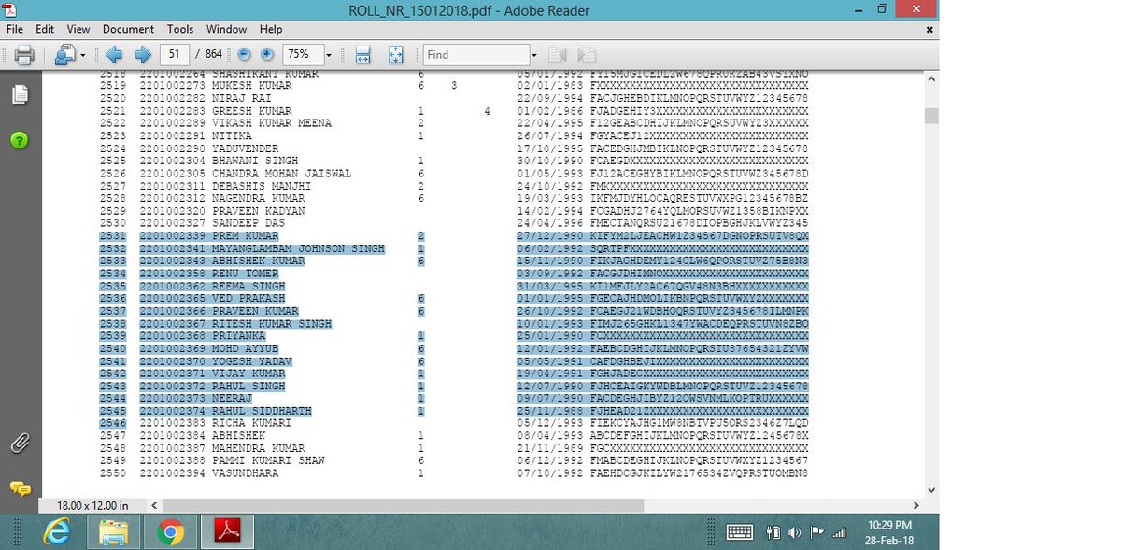Zoom in with the plus button
Screen dimensions: 1121x550
pyautogui.click(x=267, y=55)
